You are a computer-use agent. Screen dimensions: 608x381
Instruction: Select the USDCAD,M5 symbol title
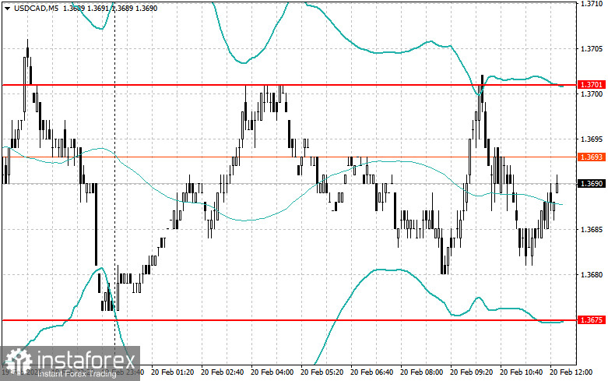(x=36, y=8)
